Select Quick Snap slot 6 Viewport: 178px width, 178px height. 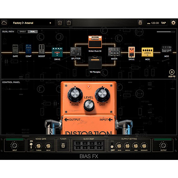coord(85,148)
